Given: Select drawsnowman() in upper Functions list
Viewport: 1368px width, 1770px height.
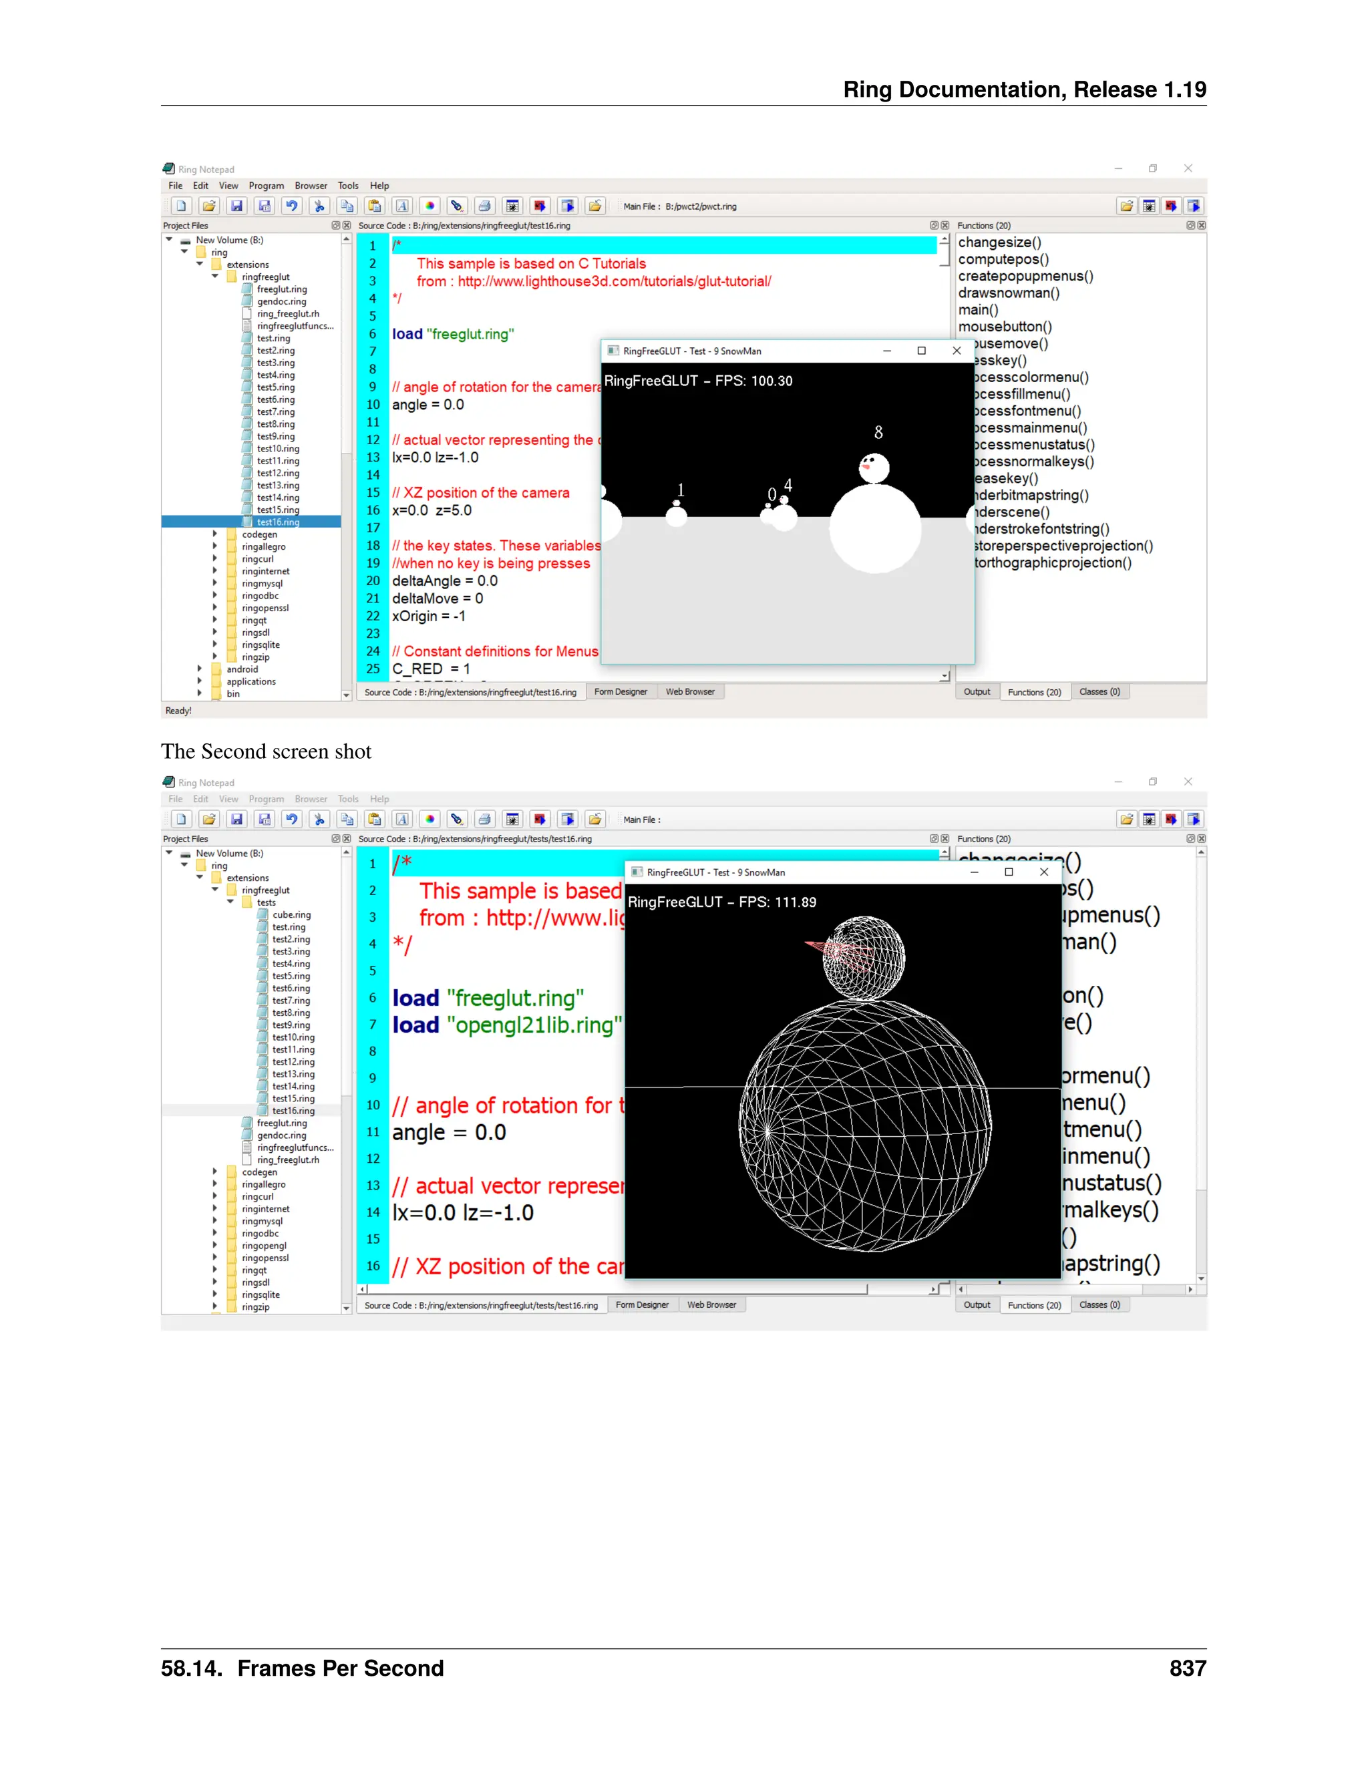Looking at the screenshot, I should point(1009,293).
